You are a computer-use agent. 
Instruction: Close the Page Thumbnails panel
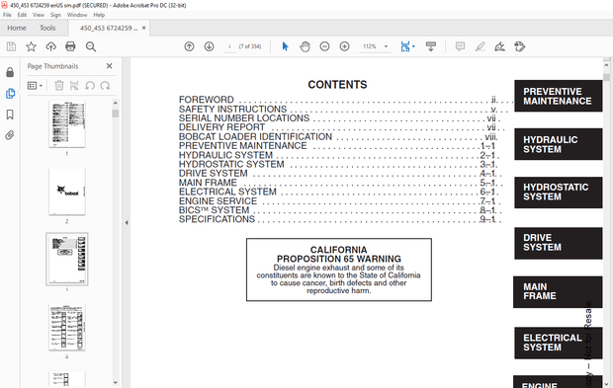click(109, 66)
